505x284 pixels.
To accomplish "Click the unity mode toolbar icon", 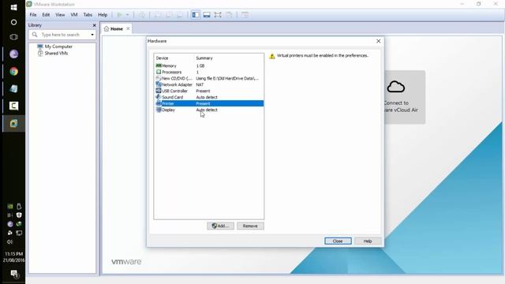I will coord(229,15).
